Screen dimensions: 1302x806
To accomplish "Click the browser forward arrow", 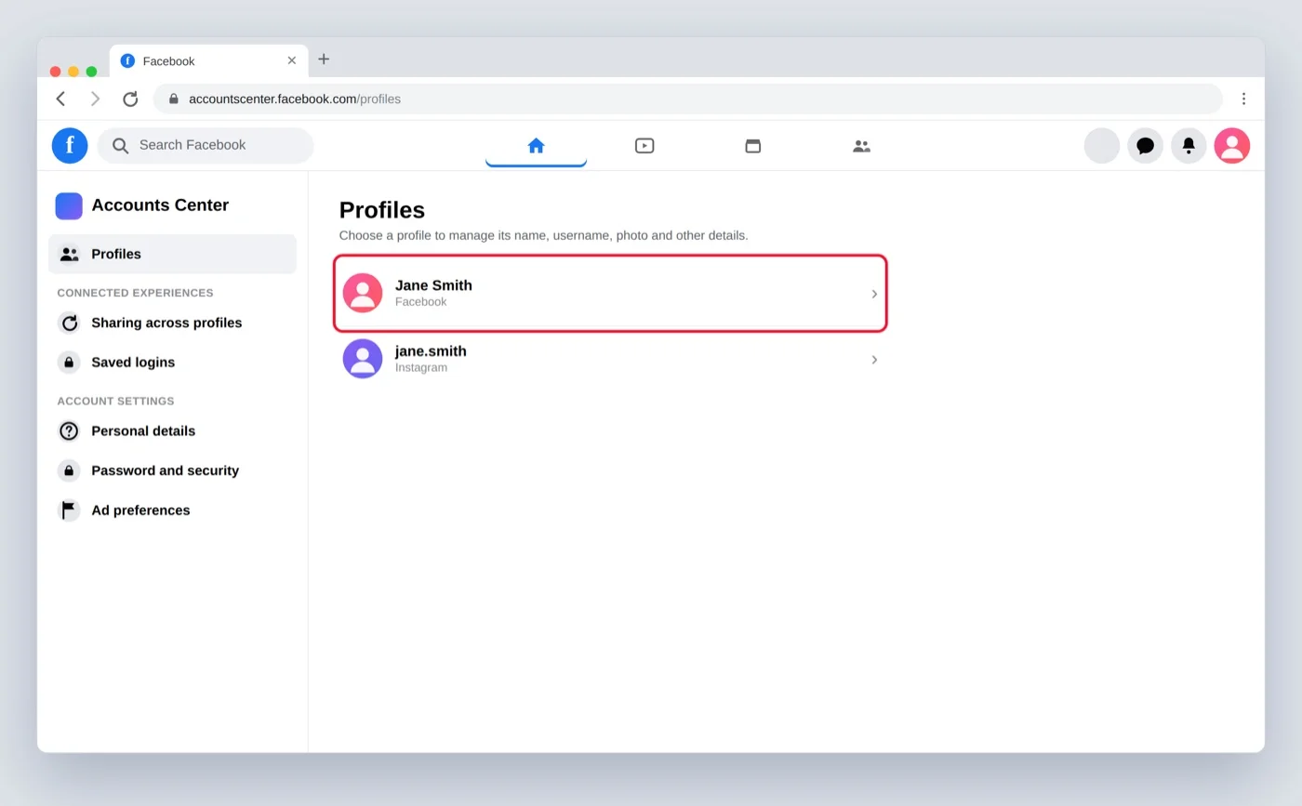I will coord(95,99).
